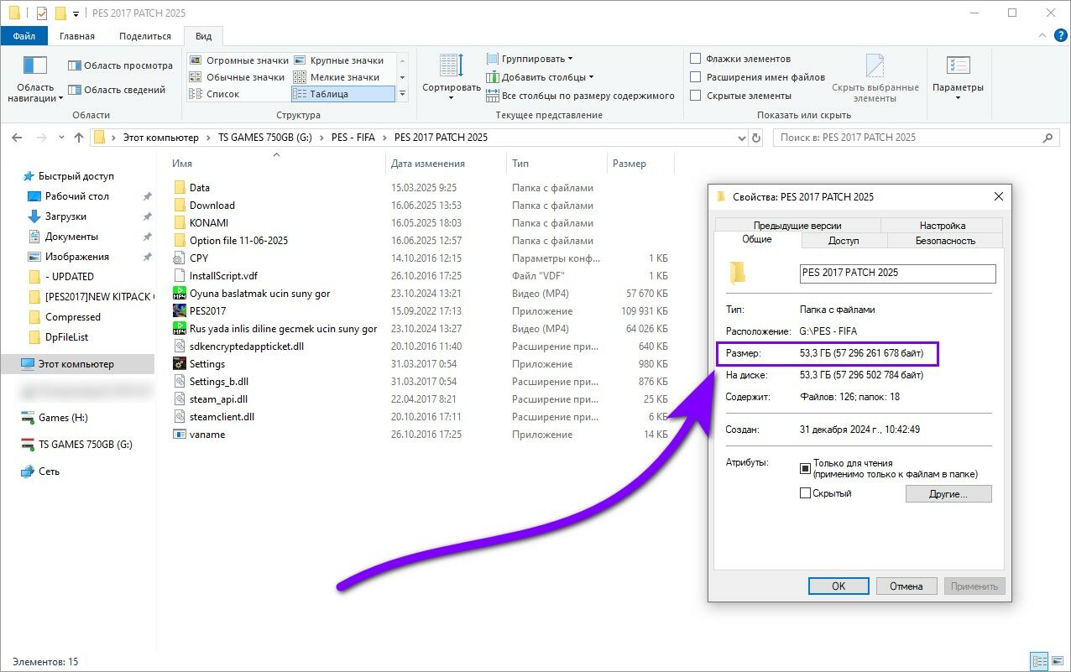Open the Область навигации pane menu
1071x672 pixels.
coord(35,79)
